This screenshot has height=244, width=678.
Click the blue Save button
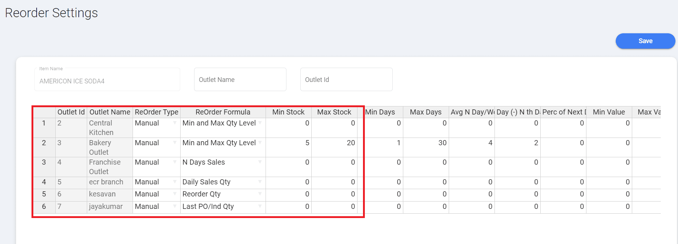(x=645, y=41)
